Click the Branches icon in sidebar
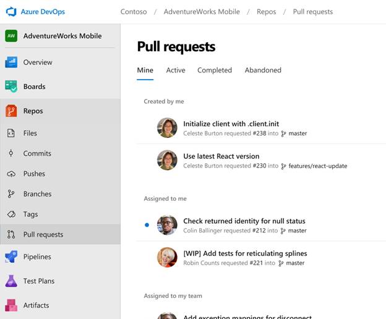 tap(11, 194)
